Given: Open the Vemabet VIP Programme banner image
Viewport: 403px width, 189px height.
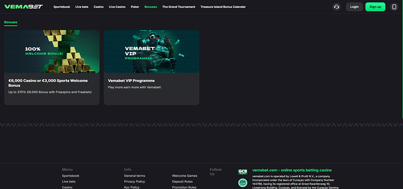Looking at the screenshot, I should tap(152, 51).
